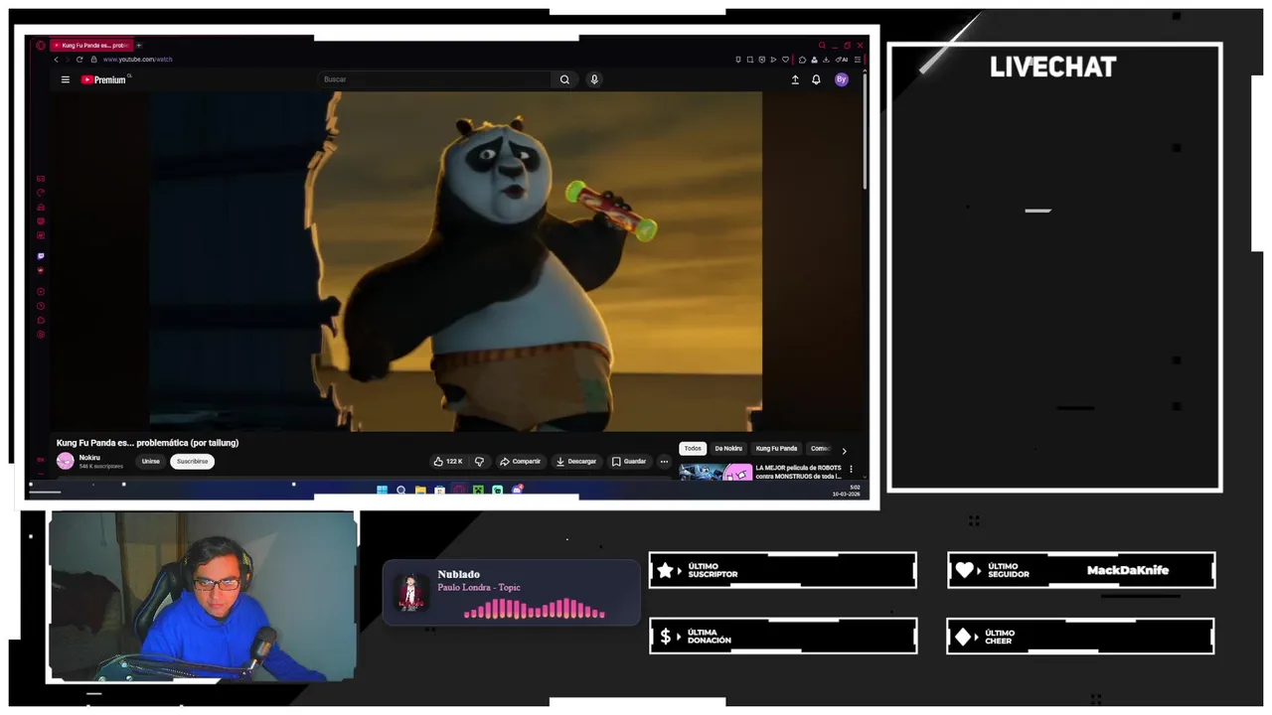1272x715 pixels.
Task: Open a new browser tab with plus
Action: [x=139, y=46]
